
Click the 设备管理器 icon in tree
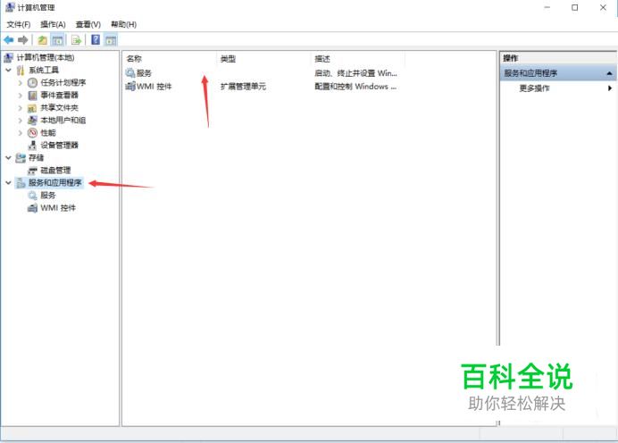(x=32, y=146)
